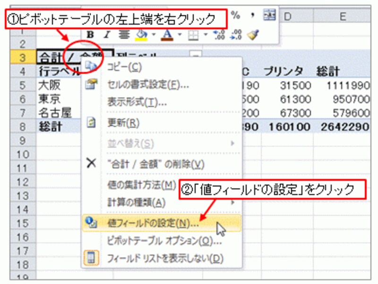Apply the yellow fill color bucket
This screenshot has height=284, width=378.
click(x=141, y=35)
